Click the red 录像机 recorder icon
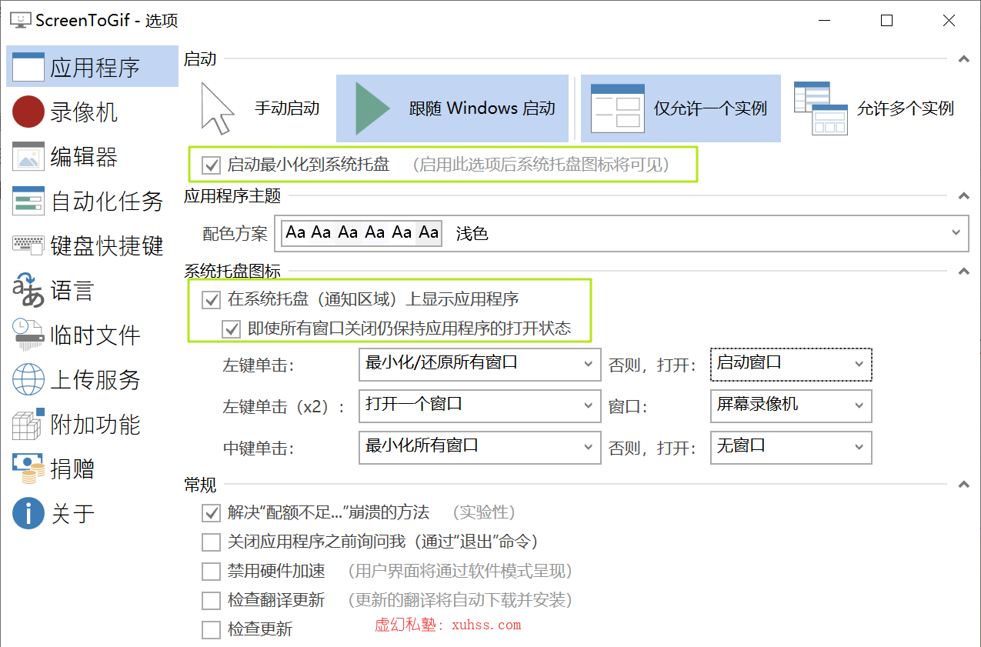981x647 pixels. (28, 112)
